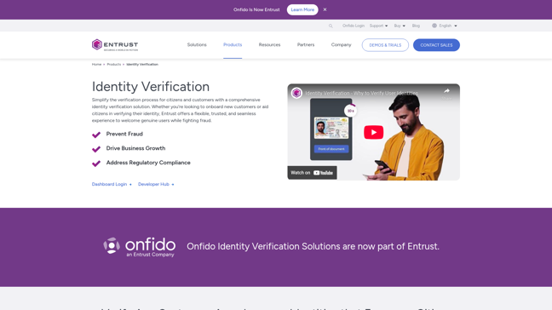Expand the Buy dropdown

click(400, 26)
